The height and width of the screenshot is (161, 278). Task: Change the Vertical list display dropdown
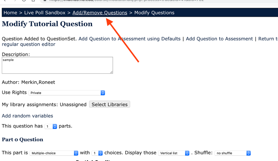pyautogui.click(x=174, y=153)
